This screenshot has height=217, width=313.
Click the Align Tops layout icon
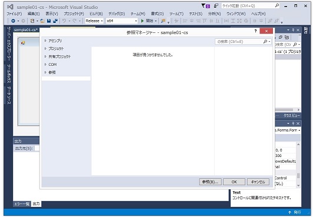pyautogui.click(x=204, y=21)
